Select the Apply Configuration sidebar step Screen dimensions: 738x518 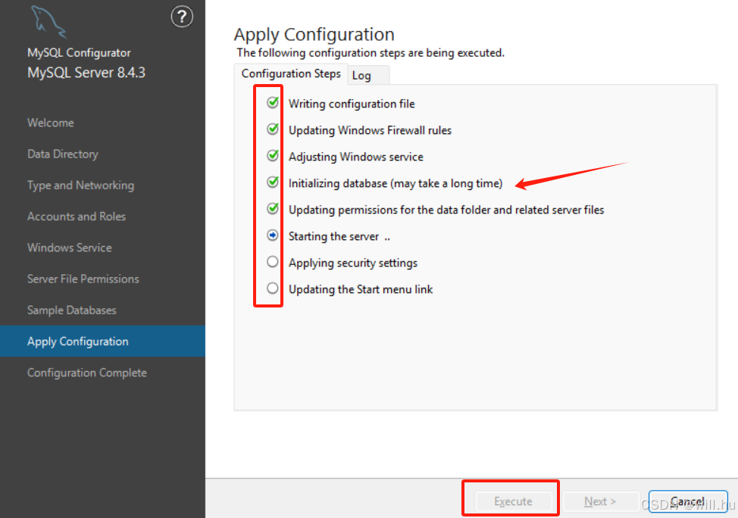102,341
